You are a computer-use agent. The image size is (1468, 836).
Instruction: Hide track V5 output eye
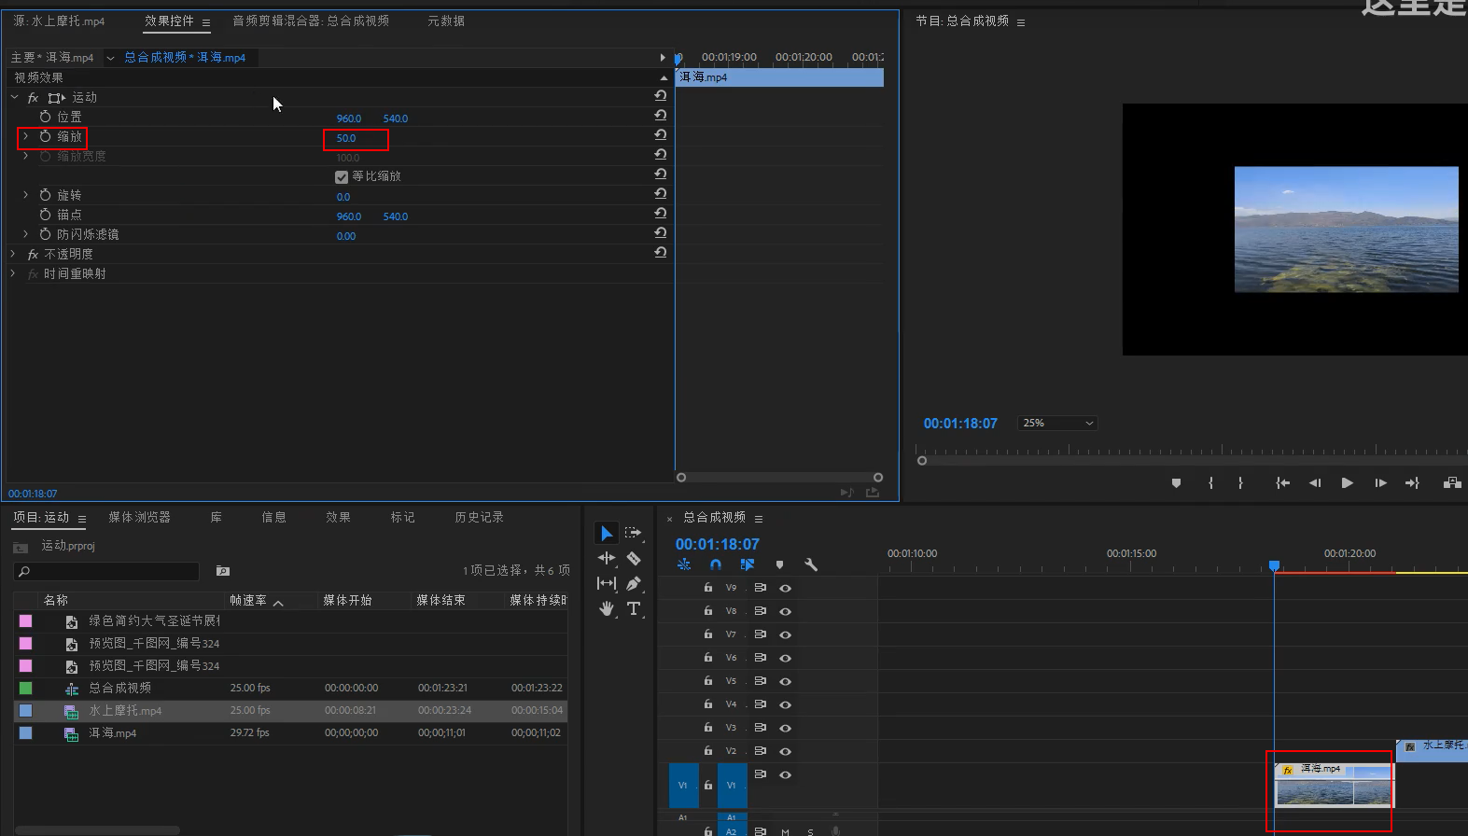(x=785, y=681)
